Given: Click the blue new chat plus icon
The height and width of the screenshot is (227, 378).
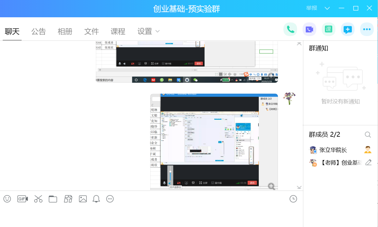Looking at the screenshot, I should (348, 29).
